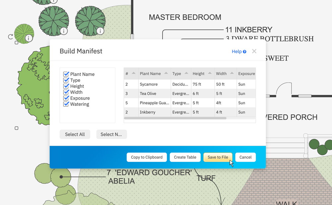Image resolution: width=332 pixels, height=205 pixels.
Task: Open Help using the question mark icon
Action: 244,51
